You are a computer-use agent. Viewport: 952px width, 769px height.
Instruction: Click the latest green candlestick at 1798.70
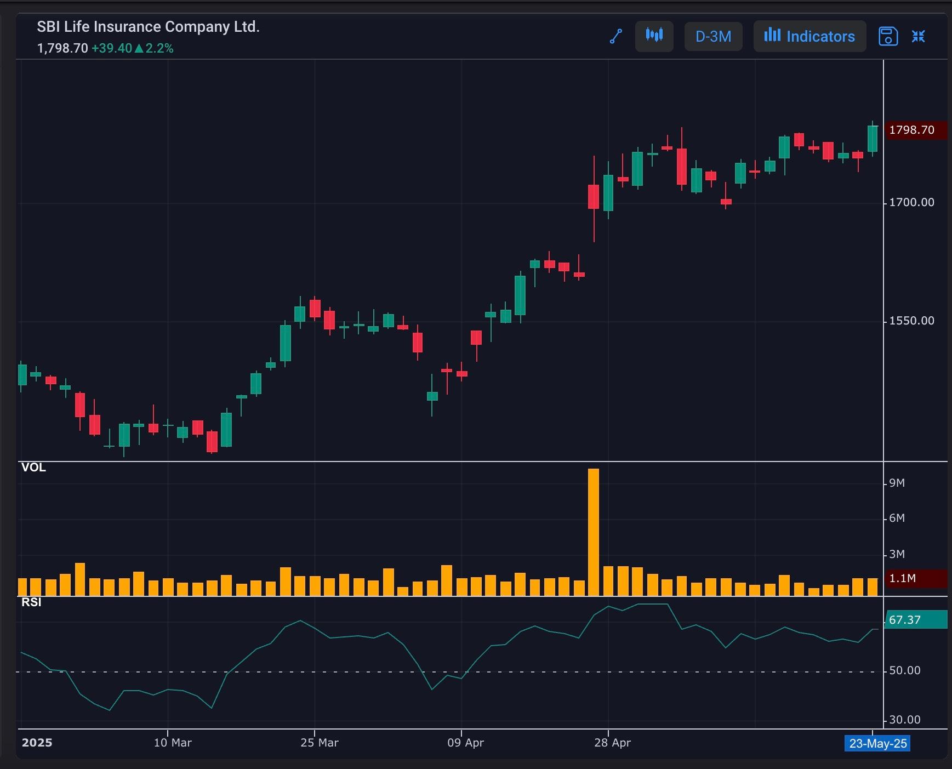tap(873, 139)
